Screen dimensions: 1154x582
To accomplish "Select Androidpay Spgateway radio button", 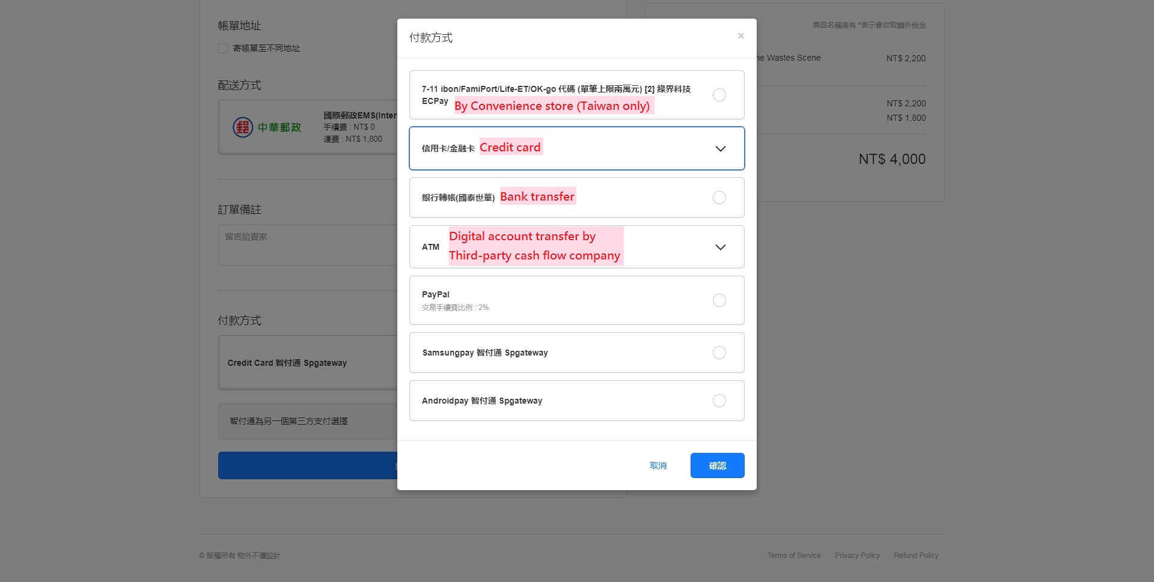I will click(719, 401).
